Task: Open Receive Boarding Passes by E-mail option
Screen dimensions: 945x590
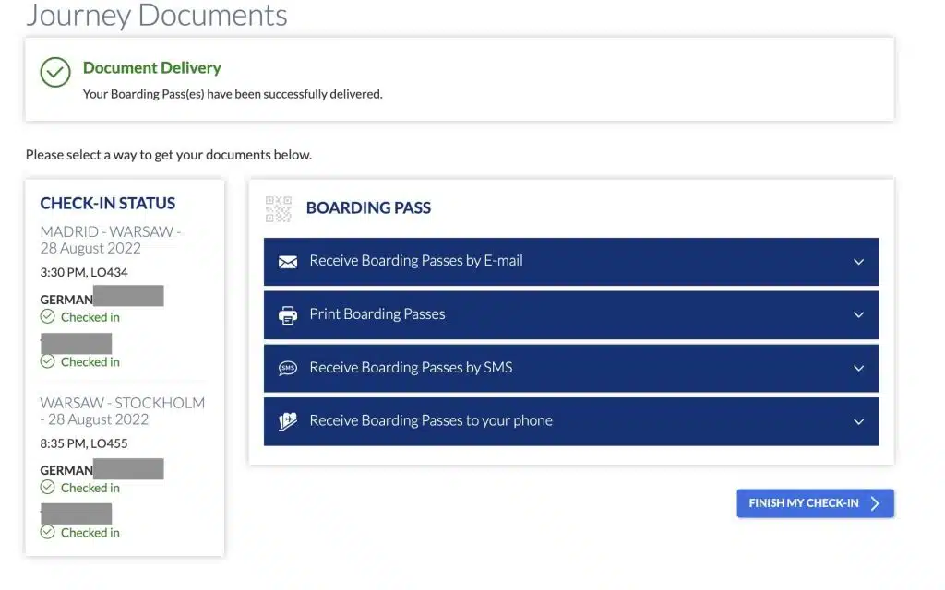Action: click(x=570, y=262)
